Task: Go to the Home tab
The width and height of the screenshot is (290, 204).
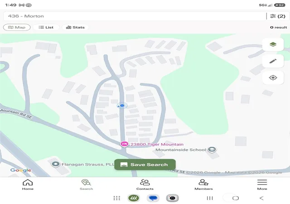Action: (28, 185)
